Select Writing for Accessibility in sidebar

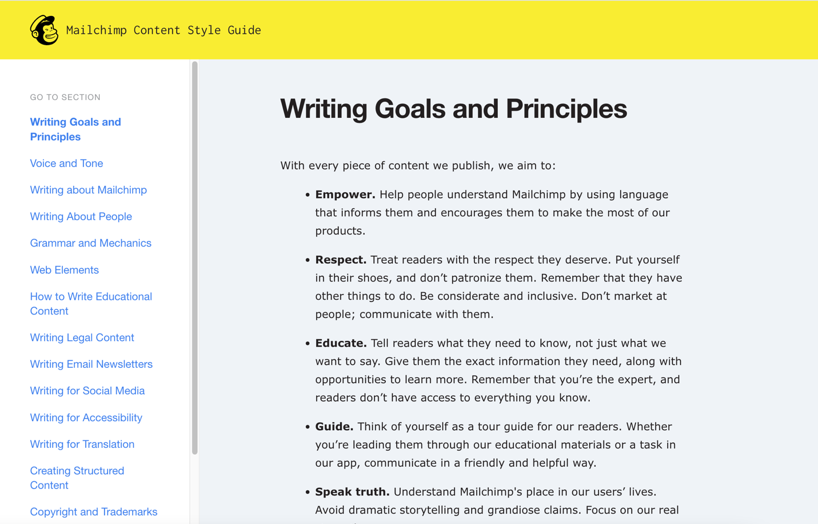coord(86,417)
